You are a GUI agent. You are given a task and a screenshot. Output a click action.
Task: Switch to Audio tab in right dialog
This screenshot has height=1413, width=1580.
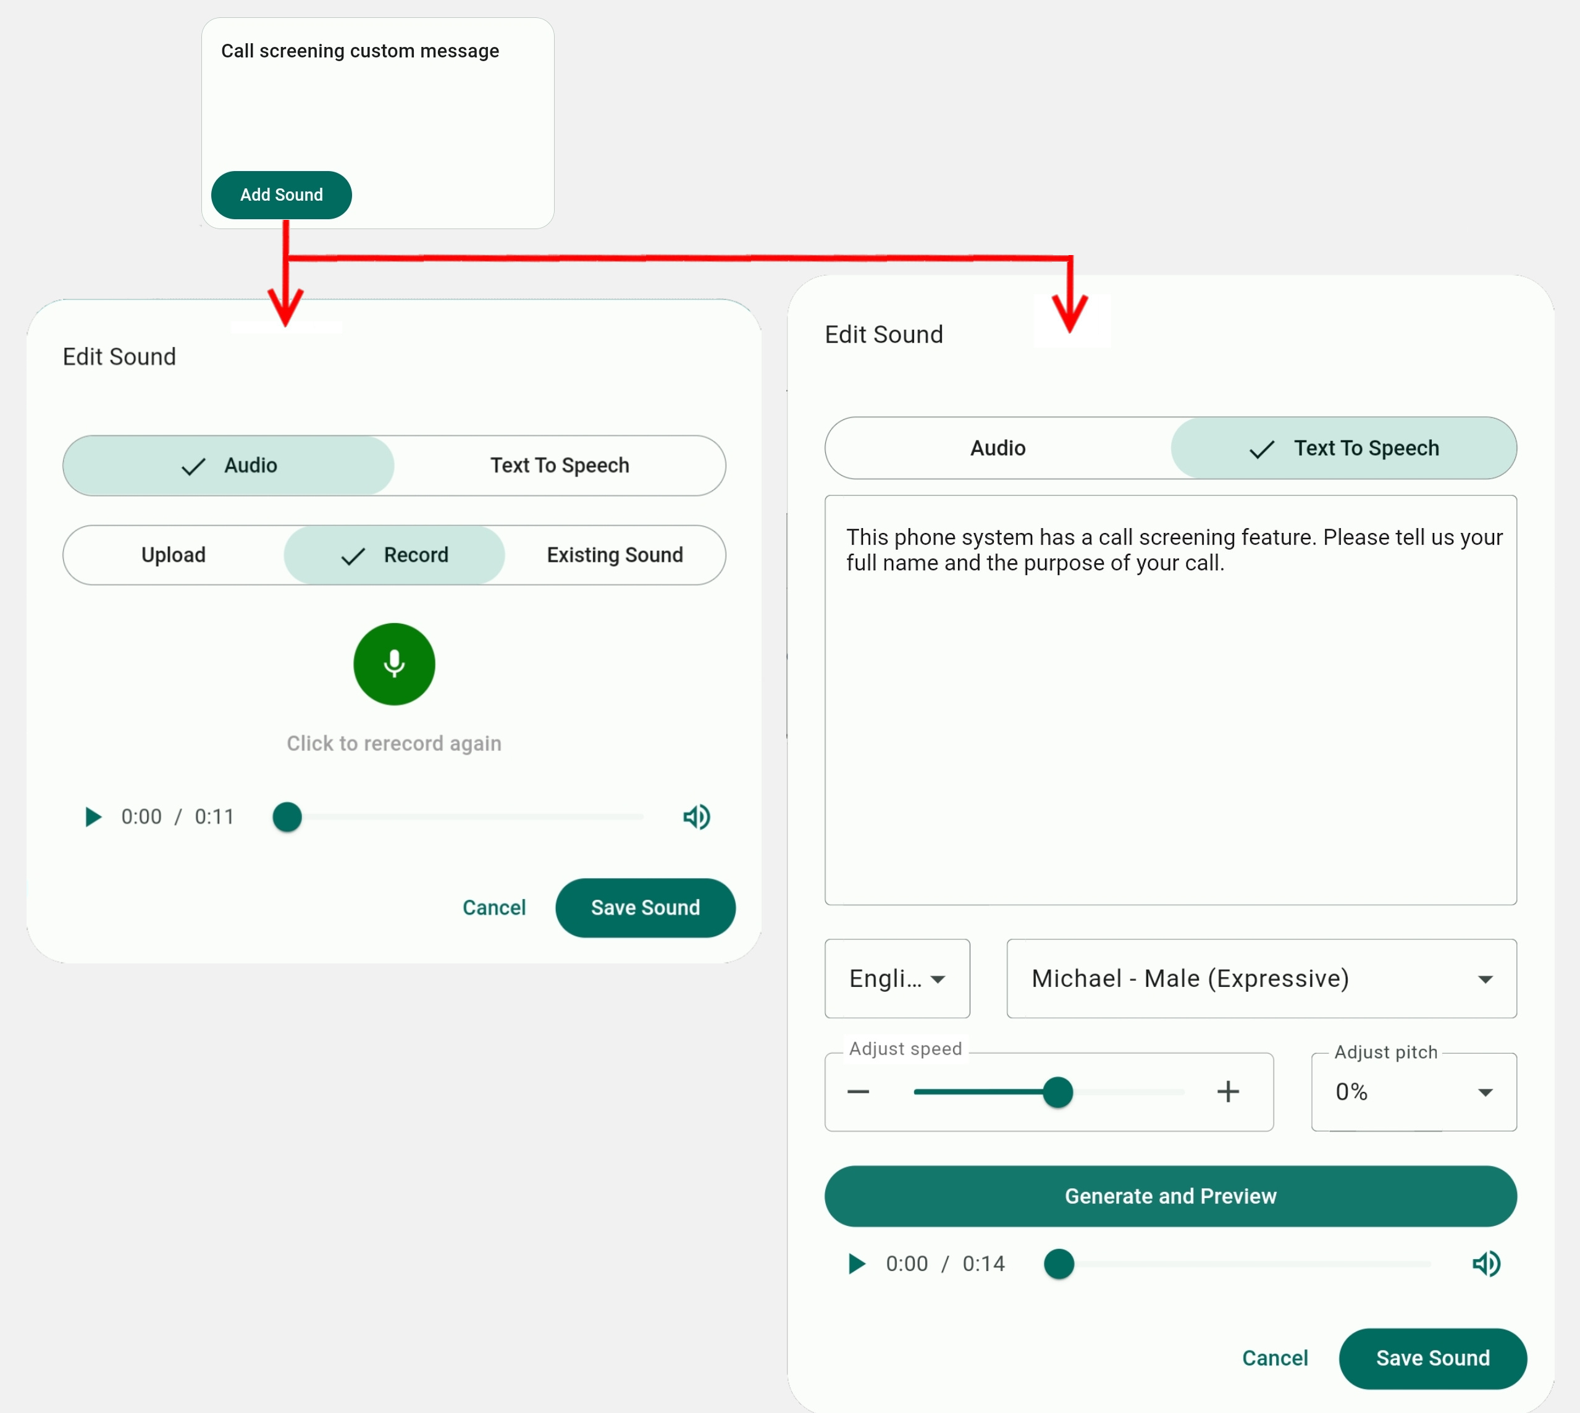pyautogui.click(x=998, y=448)
